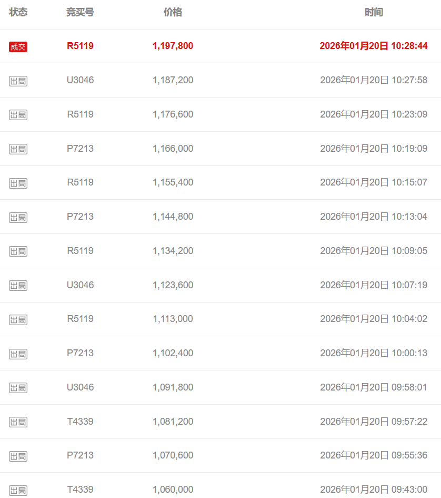Click the winning price 1,197,800
This screenshot has width=441, height=498.
(173, 46)
